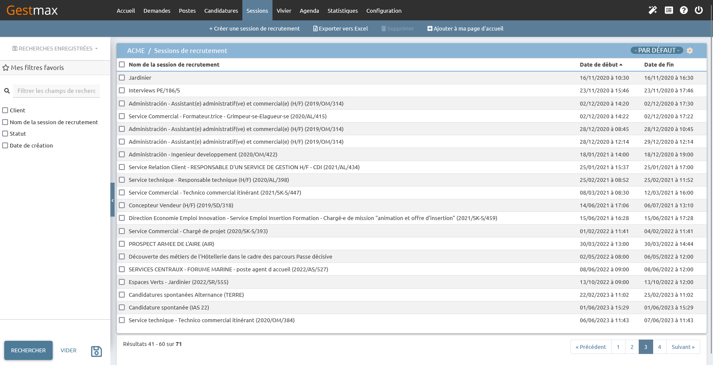Image resolution: width=713 pixels, height=365 pixels.
Task: Click the magnifier icon beside filter field
Action: 7,91
